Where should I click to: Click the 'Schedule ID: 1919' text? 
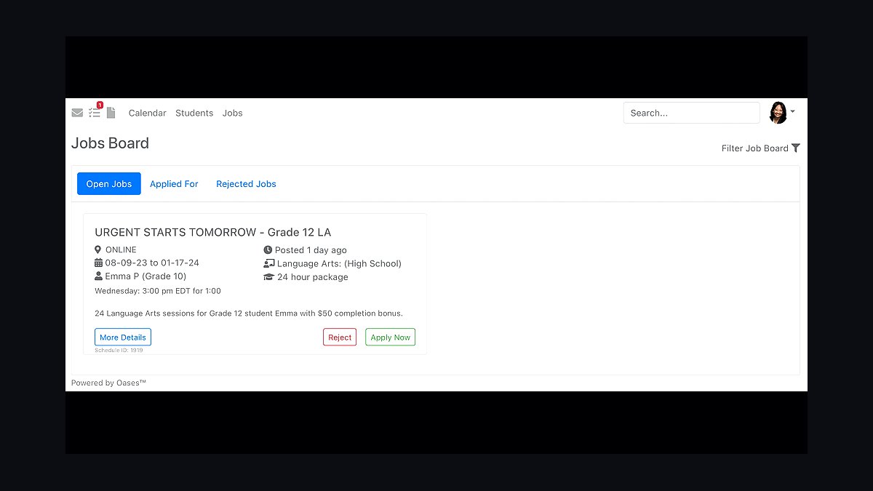pos(119,351)
